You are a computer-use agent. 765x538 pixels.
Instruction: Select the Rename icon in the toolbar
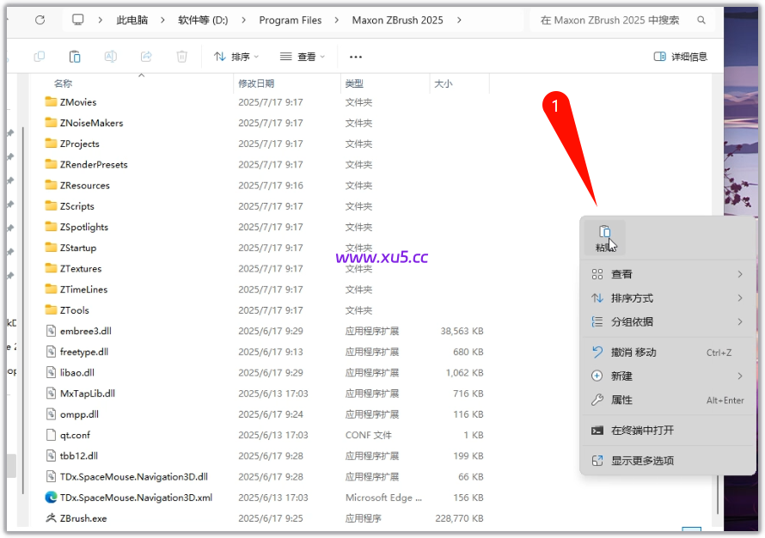pos(110,55)
